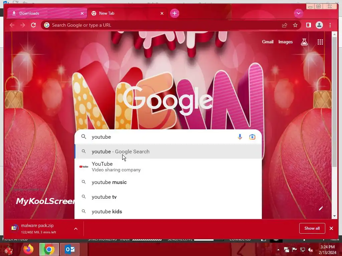The image size is (342, 256).
Task: Select YouTube Video sharing company suggestion
Action: (168, 167)
